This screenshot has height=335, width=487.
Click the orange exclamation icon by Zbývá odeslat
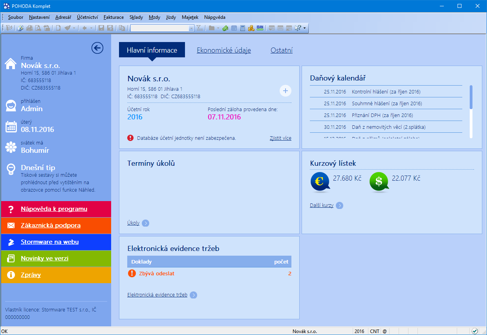[132, 273]
